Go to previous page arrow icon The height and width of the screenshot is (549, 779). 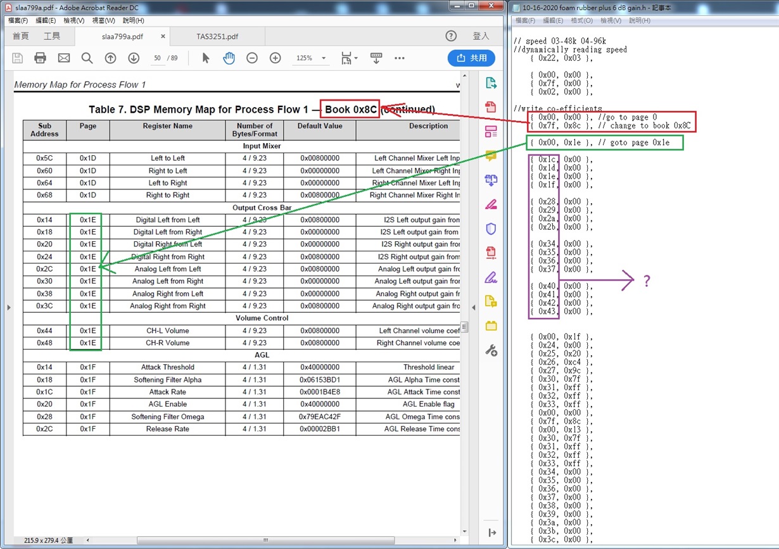tap(110, 58)
